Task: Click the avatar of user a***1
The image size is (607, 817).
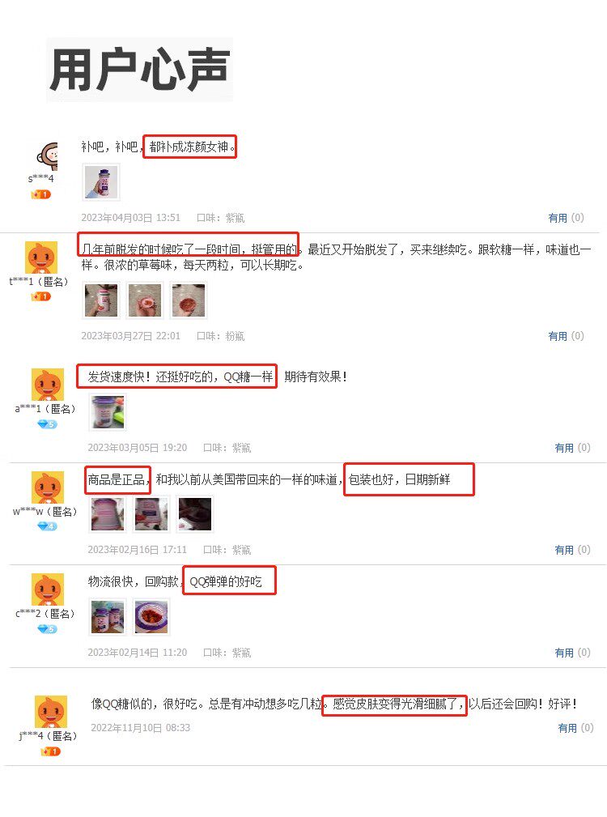Action: coord(48,384)
